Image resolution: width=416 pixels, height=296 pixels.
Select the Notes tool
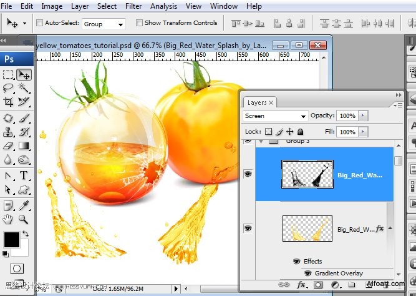tap(8, 205)
